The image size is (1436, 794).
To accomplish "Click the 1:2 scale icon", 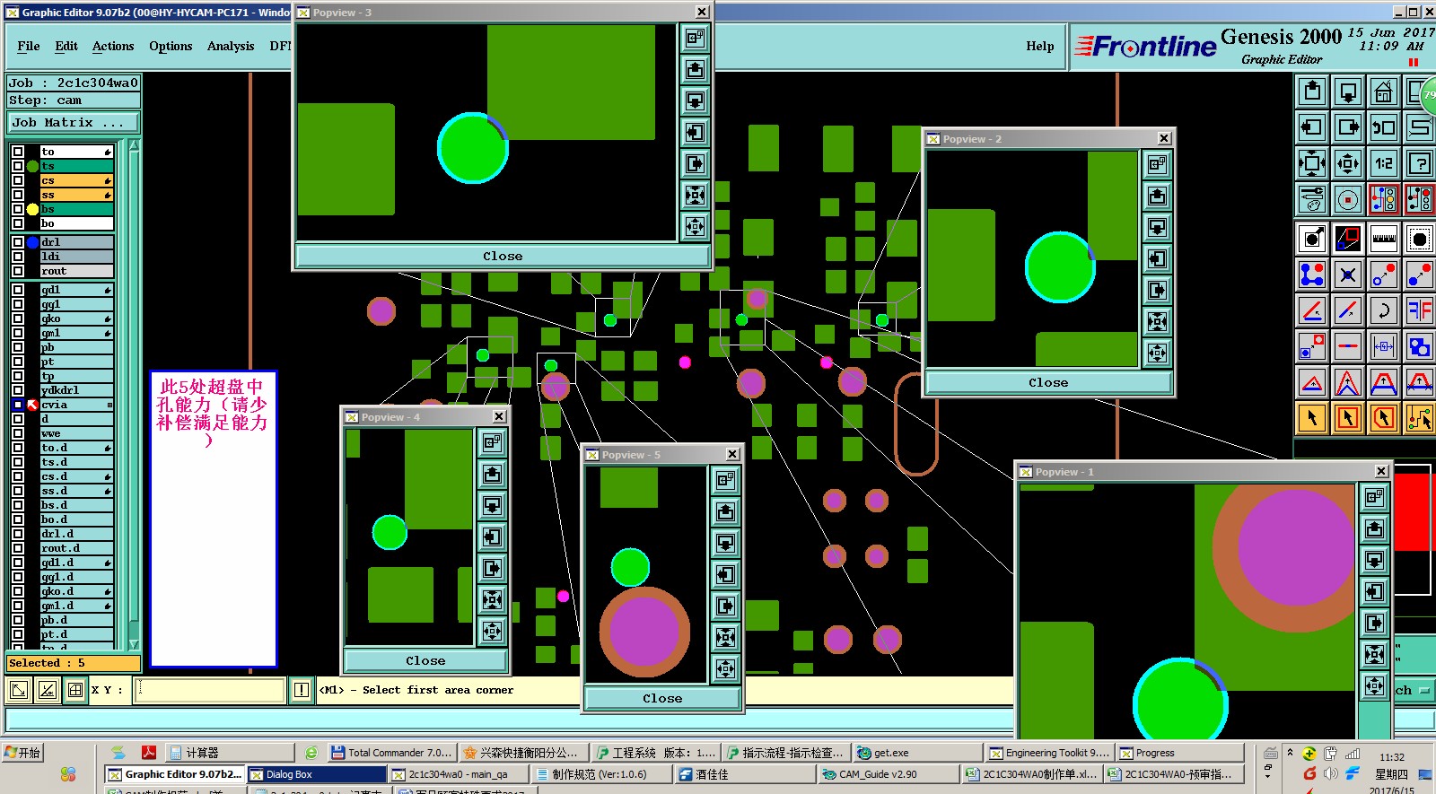I will (1384, 163).
